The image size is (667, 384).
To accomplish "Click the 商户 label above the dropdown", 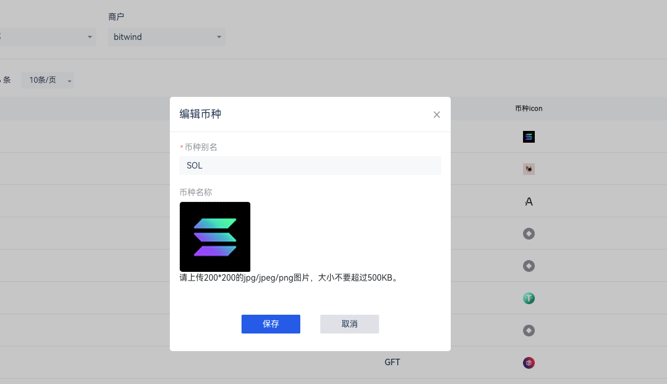I will (x=116, y=16).
